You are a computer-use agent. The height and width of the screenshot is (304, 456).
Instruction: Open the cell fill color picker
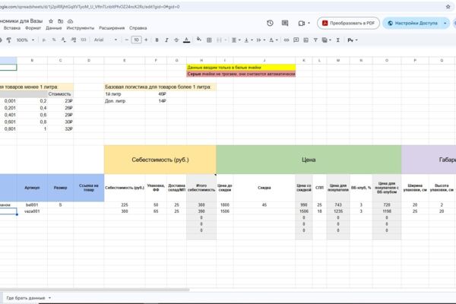point(199,40)
